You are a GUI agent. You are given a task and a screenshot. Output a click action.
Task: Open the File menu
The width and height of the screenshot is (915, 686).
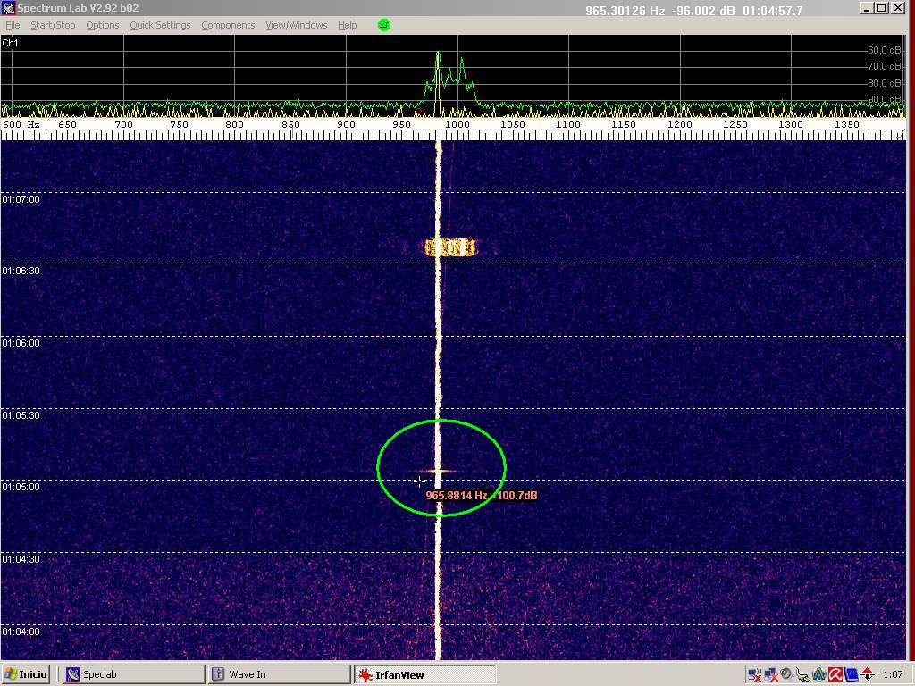tap(13, 25)
